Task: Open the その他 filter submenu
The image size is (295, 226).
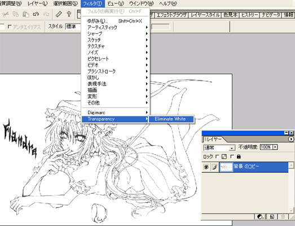Action: tap(115, 103)
